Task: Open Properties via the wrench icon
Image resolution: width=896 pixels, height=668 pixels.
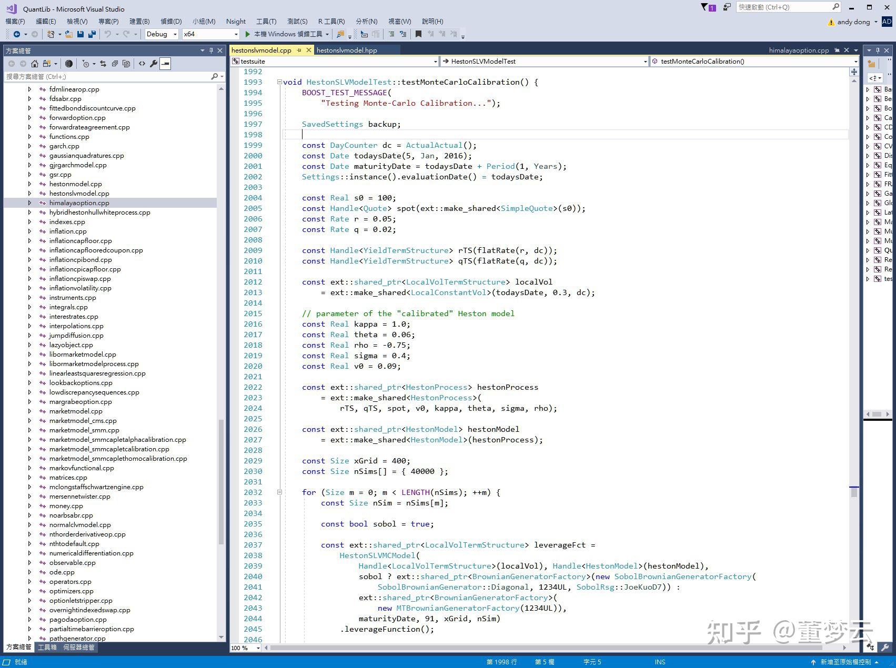Action: tap(154, 64)
